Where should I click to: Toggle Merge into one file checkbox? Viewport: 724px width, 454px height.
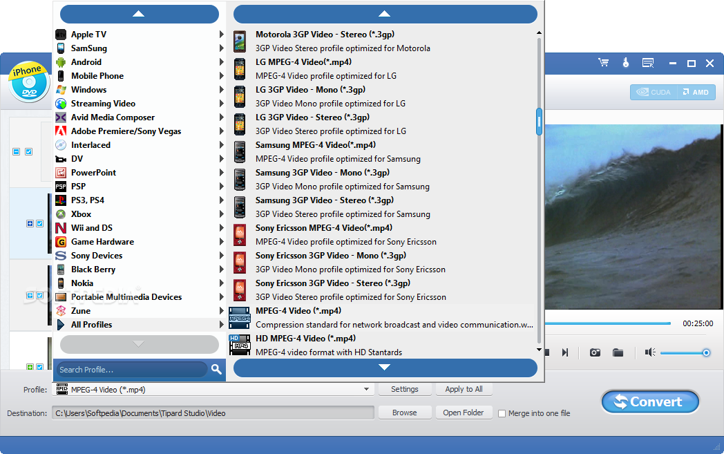502,413
